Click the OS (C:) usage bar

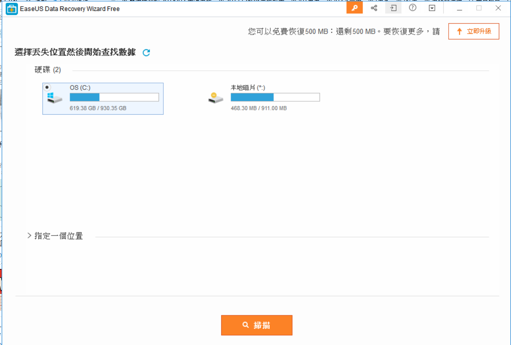tap(114, 97)
